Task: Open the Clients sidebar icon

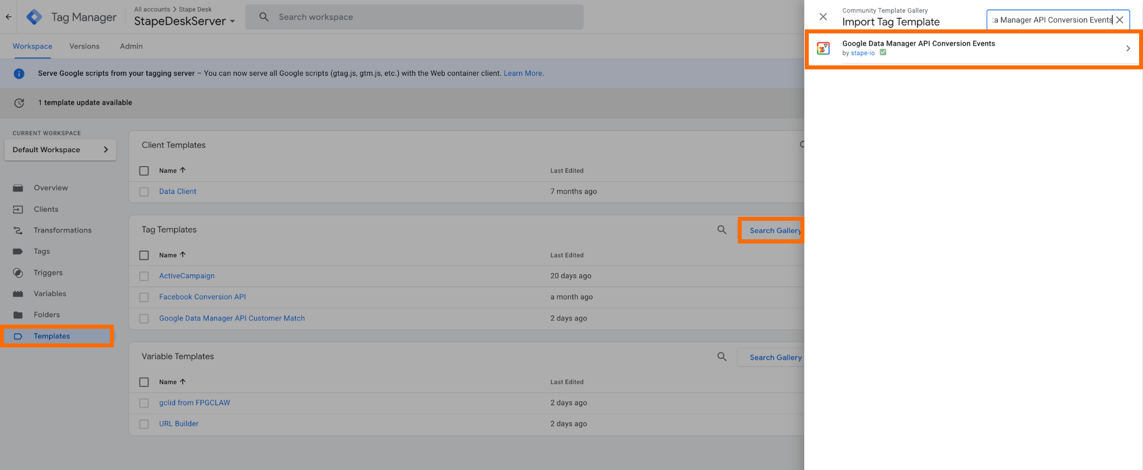Action: click(18, 209)
